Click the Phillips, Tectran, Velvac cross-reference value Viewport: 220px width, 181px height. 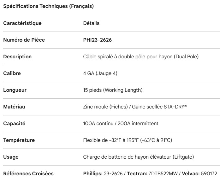150,174
